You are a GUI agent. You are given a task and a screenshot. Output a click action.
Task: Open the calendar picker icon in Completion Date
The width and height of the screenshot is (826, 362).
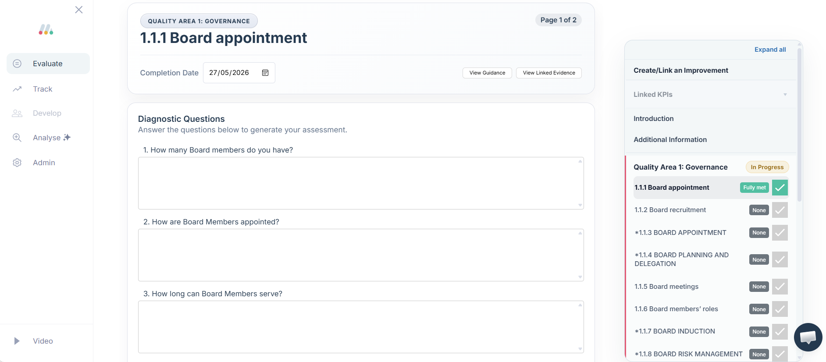point(265,73)
